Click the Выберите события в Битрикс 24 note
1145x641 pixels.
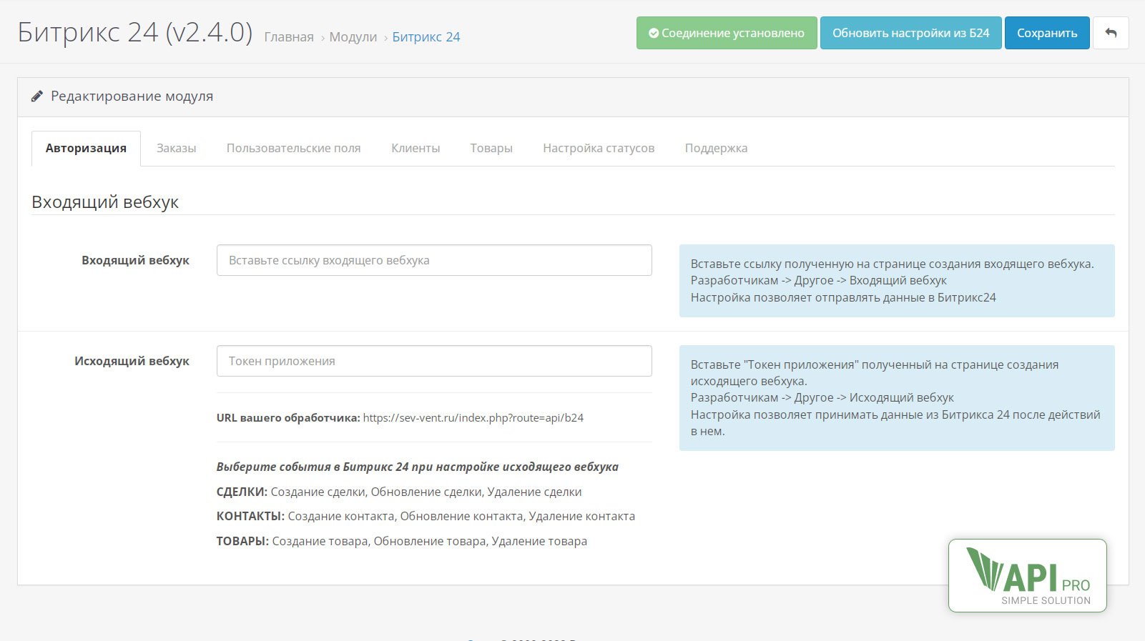418,467
